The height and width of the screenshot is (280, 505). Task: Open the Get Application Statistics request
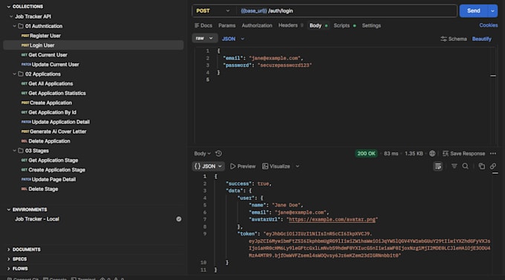[94, 93]
